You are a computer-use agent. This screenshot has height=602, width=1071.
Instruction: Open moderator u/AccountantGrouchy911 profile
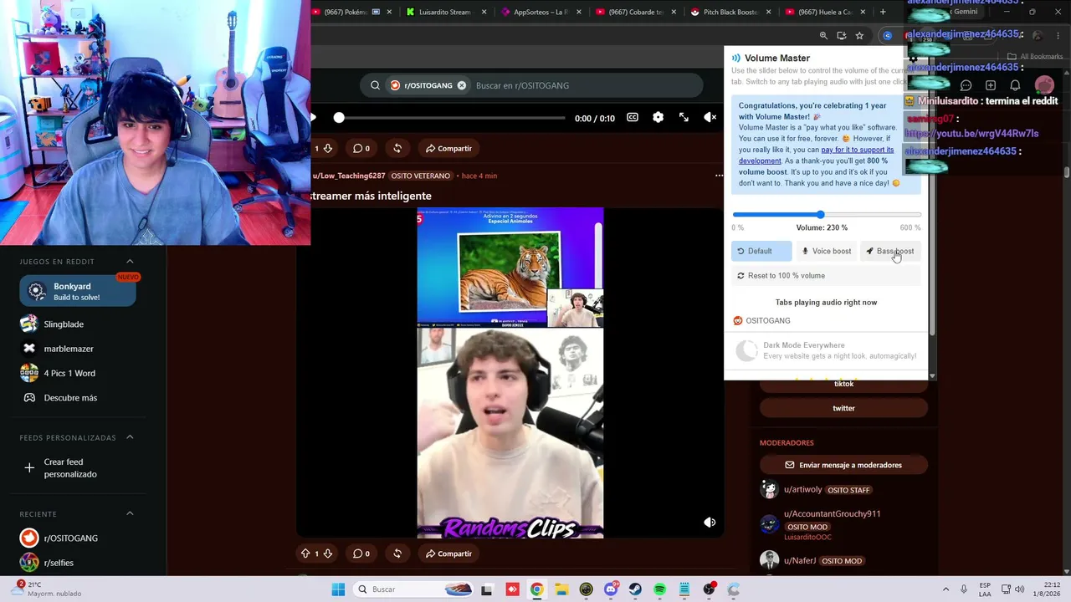click(832, 514)
